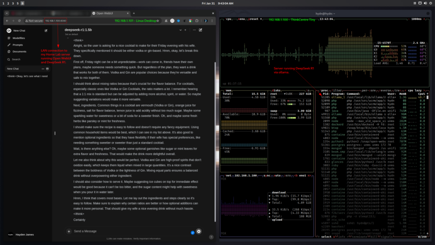Toggle the proc box in btop

click(324, 90)
